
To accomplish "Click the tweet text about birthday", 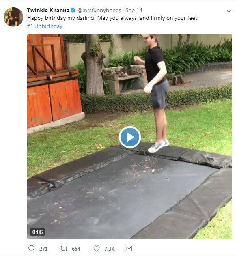I will (113, 18).
